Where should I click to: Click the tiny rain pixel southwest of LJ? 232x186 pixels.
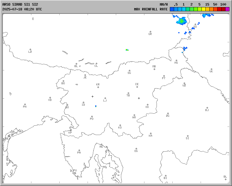[96, 106]
